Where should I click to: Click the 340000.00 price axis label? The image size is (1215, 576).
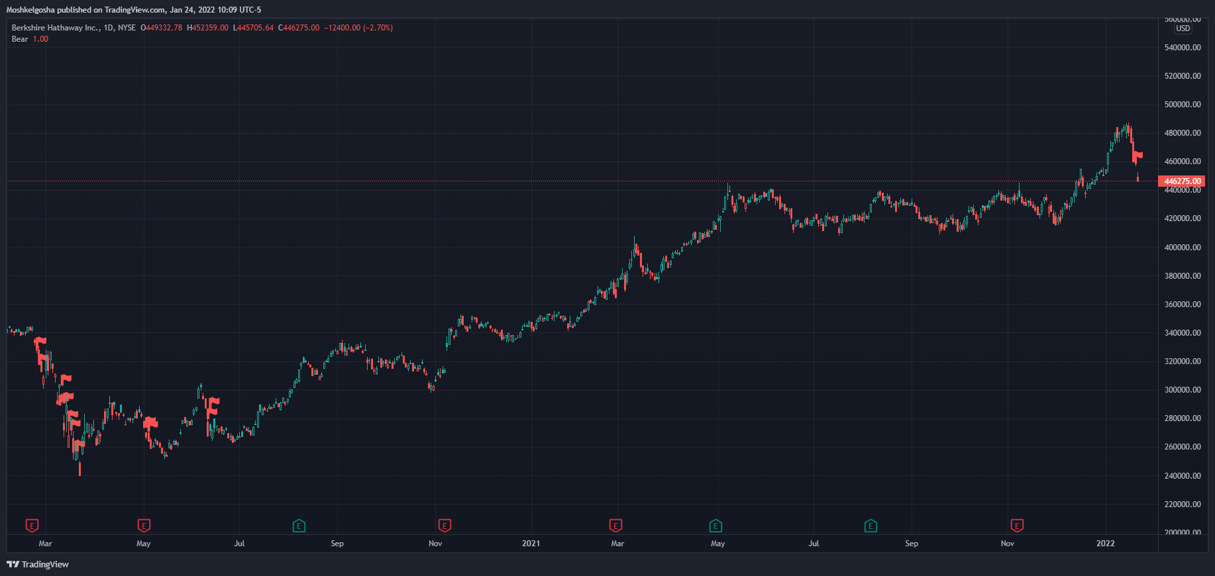(x=1183, y=333)
